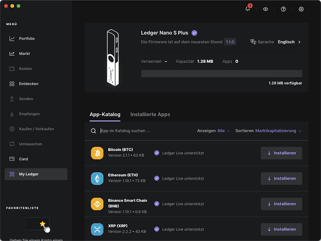
Task: Click the Portfolio chart icon
Action: click(12, 39)
